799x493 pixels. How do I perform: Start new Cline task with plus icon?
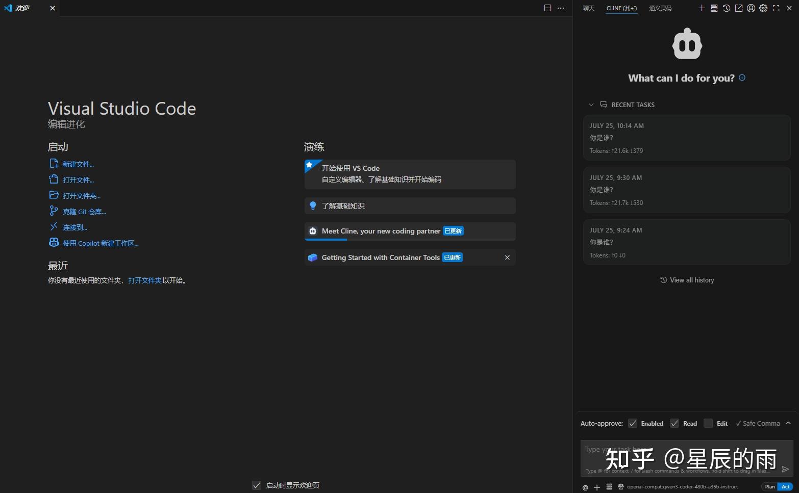click(x=702, y=8)
